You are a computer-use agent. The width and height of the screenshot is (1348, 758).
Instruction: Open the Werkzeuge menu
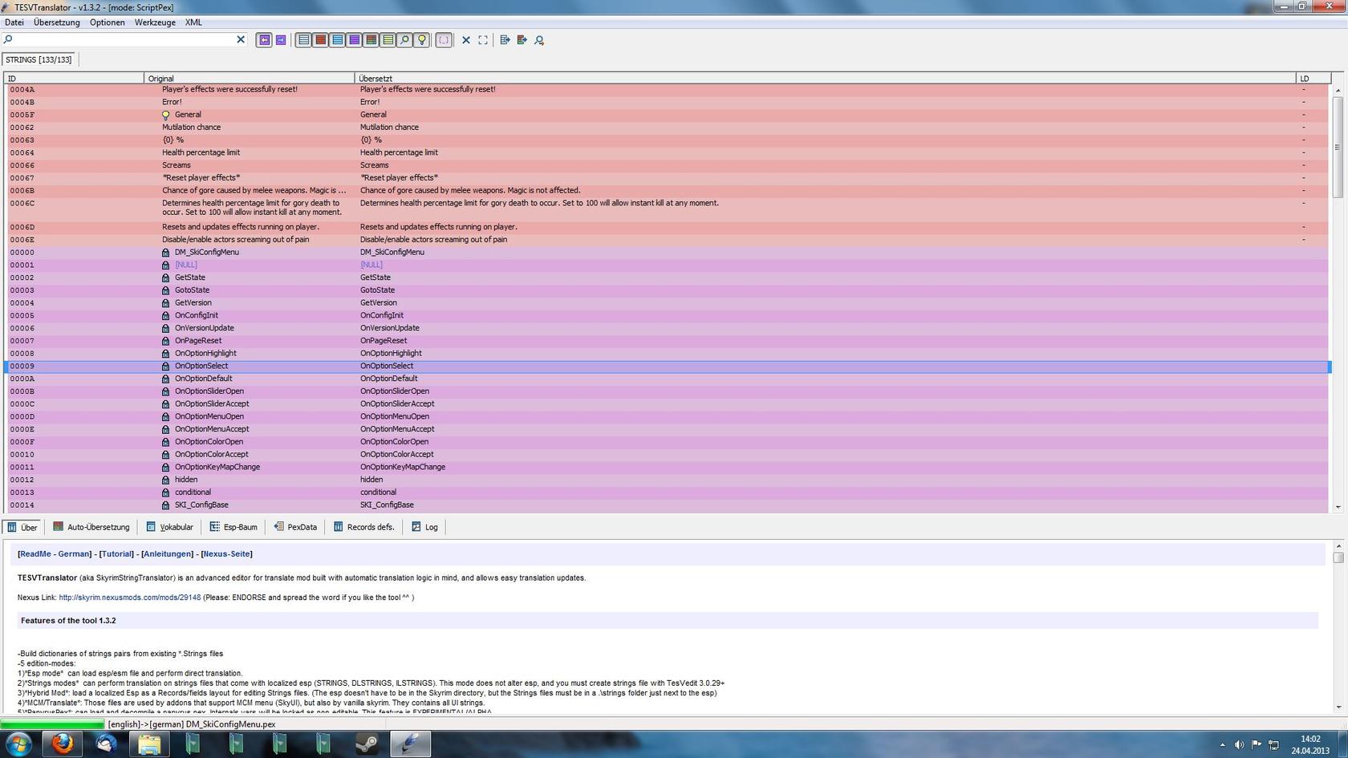pos(155,22)
